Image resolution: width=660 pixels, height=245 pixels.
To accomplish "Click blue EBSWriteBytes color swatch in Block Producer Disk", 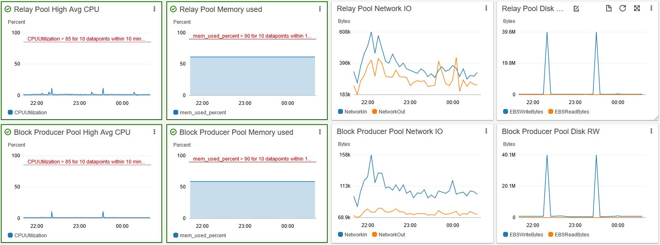I will point(506,234).
